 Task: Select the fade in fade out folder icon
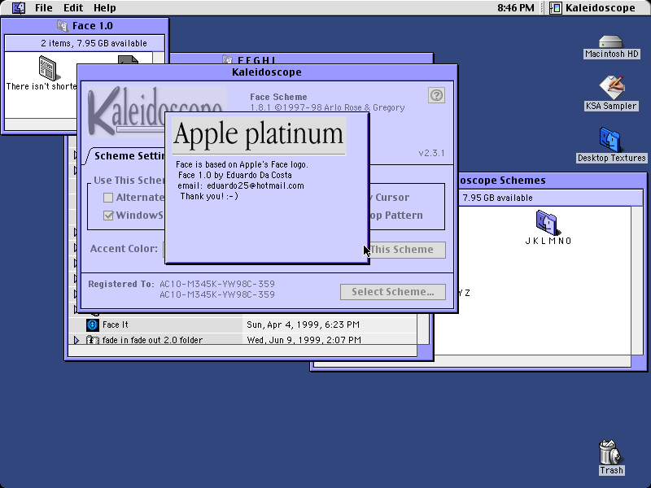(92, 340)
